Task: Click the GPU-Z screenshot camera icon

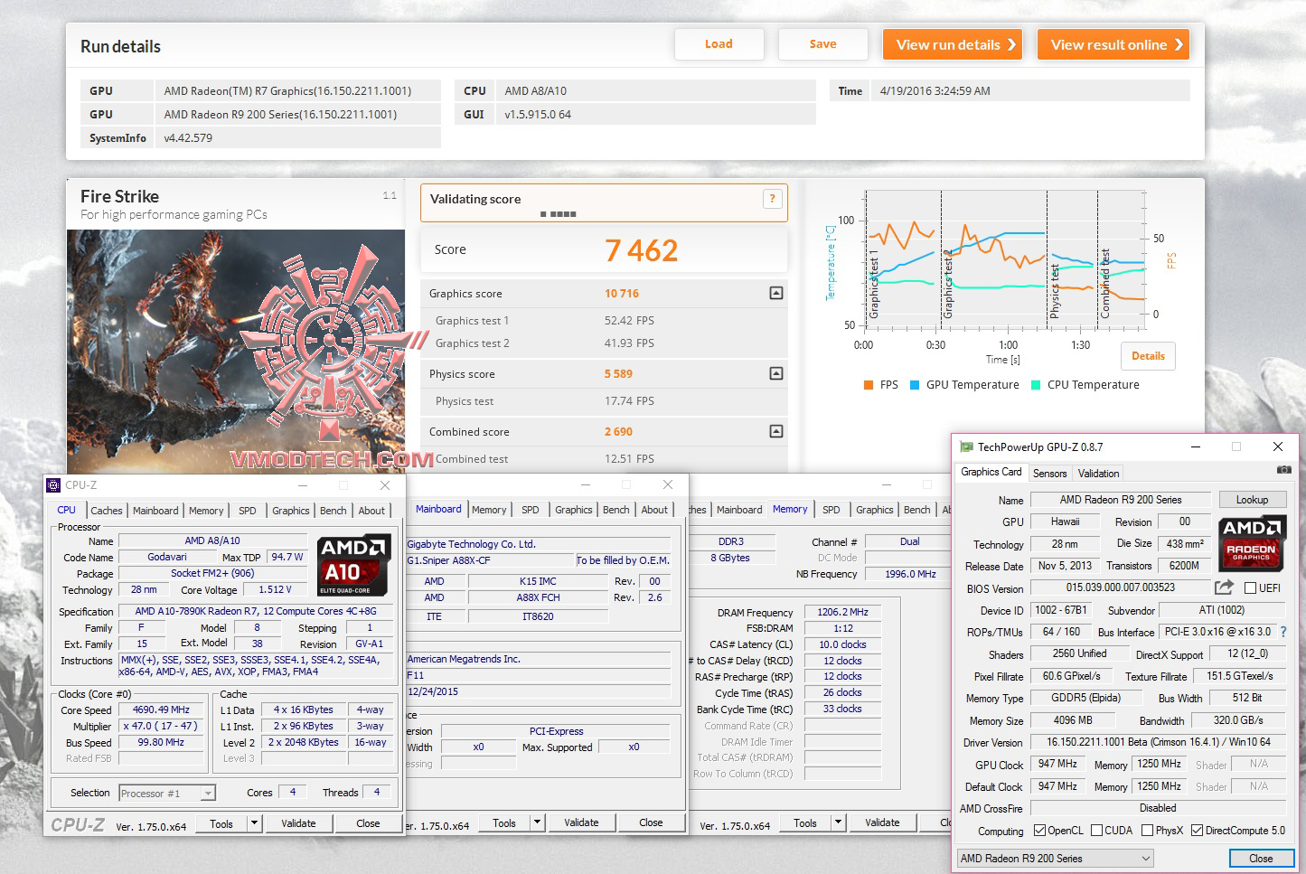Action: [x=1283, y=470]
